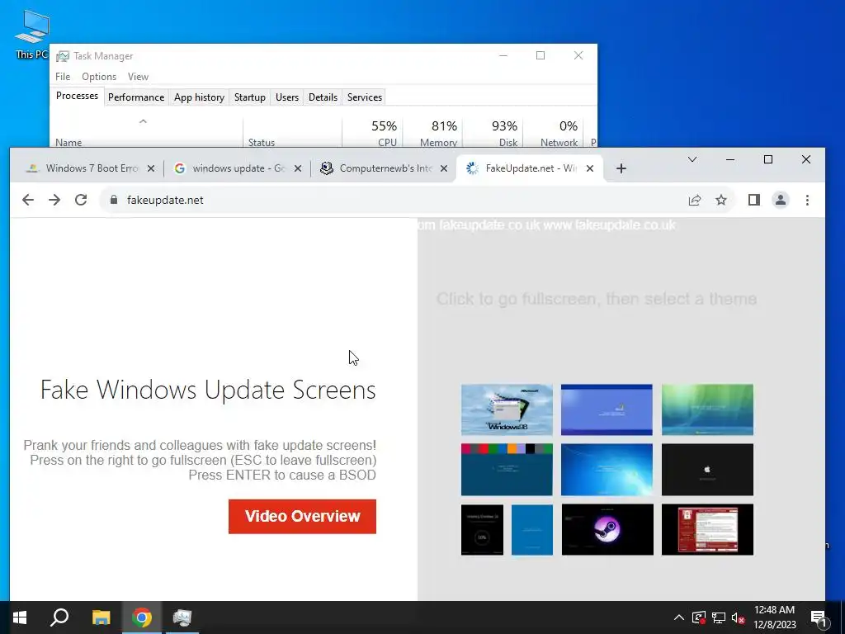This screenshot has height=634, width=845.
Task: Open the Windows Start menu
Action: [x=20, y=617]
